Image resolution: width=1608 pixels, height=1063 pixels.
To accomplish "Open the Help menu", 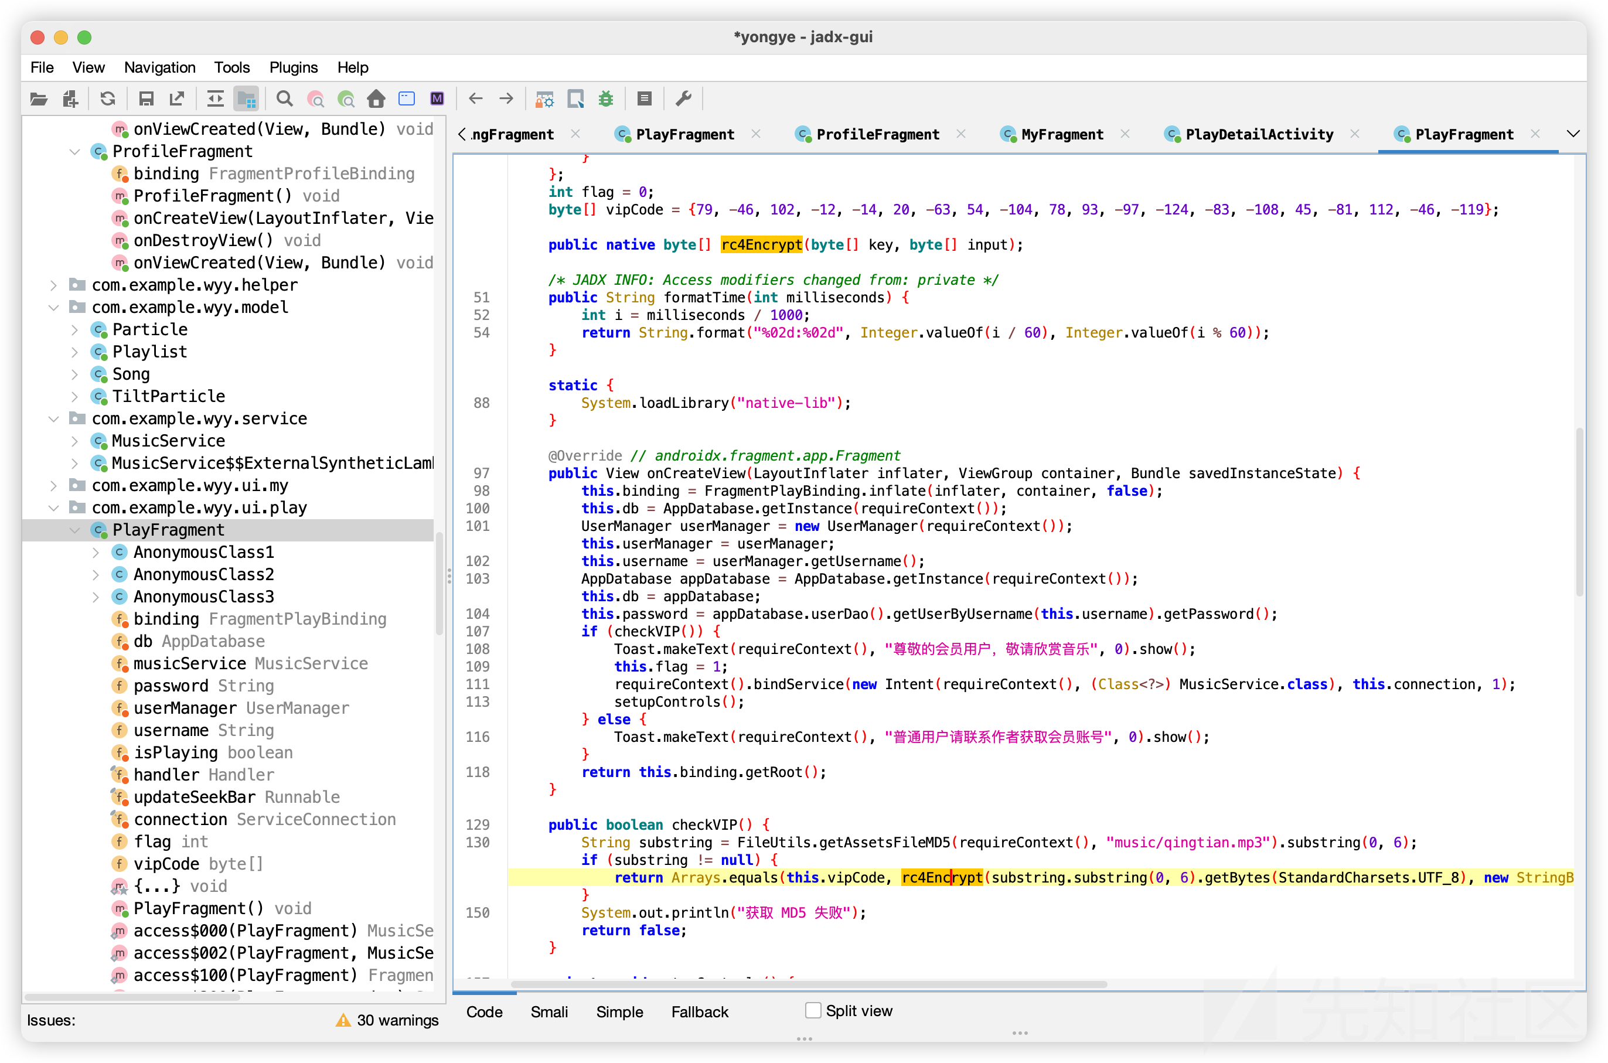I will (x=353, y=67).
